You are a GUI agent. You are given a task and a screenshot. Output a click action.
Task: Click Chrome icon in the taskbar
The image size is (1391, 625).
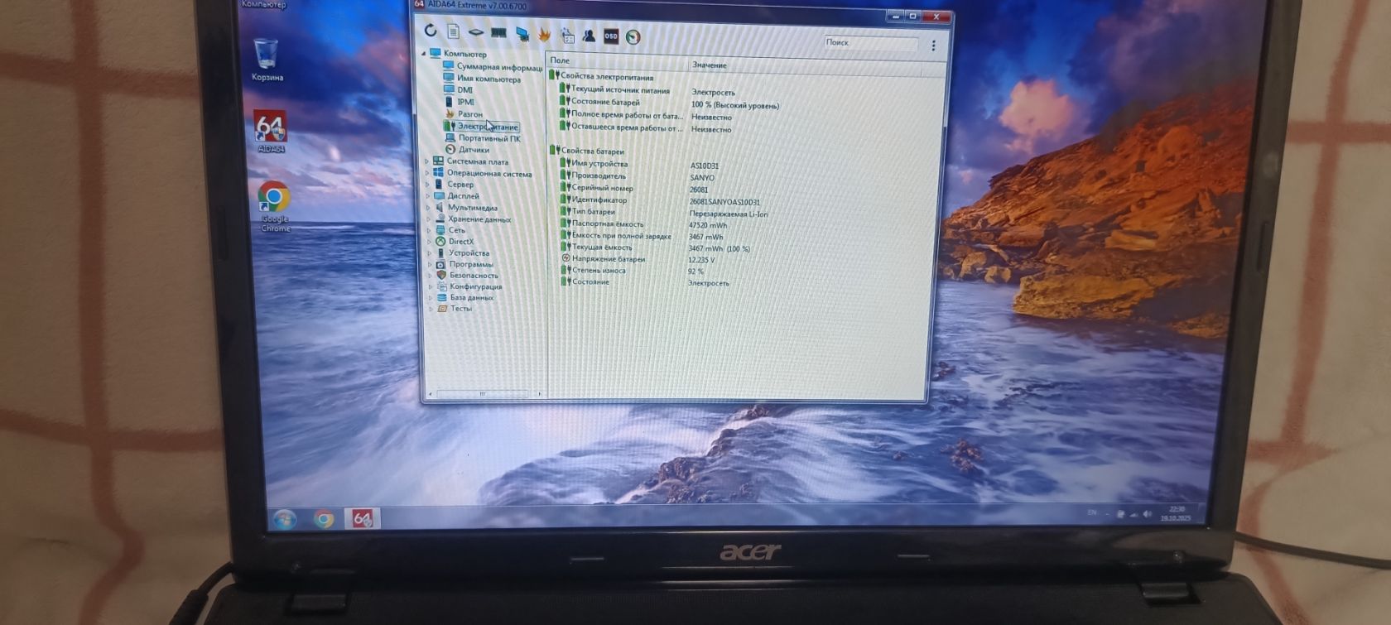[x=324, y=519]
